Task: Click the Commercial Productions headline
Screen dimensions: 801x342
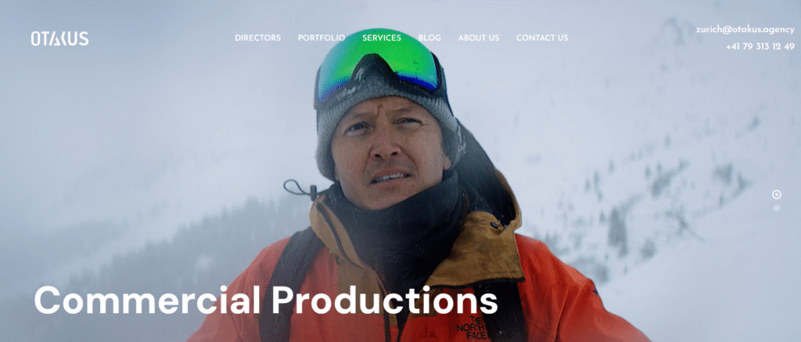Action: click(266, 300)
